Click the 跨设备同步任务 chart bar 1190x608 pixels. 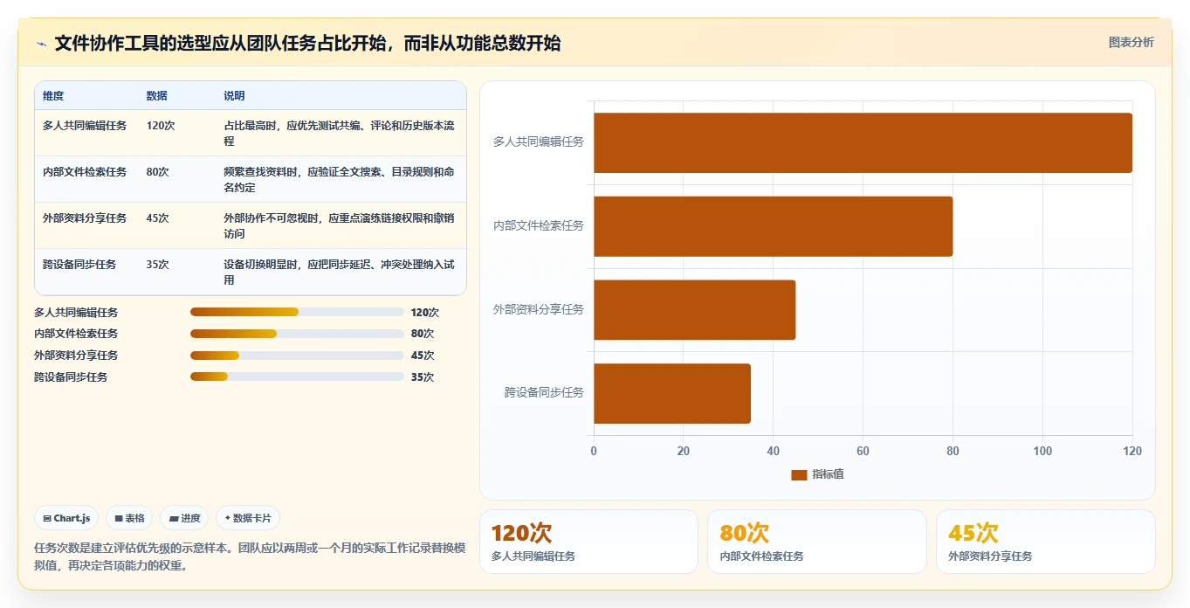672,393
